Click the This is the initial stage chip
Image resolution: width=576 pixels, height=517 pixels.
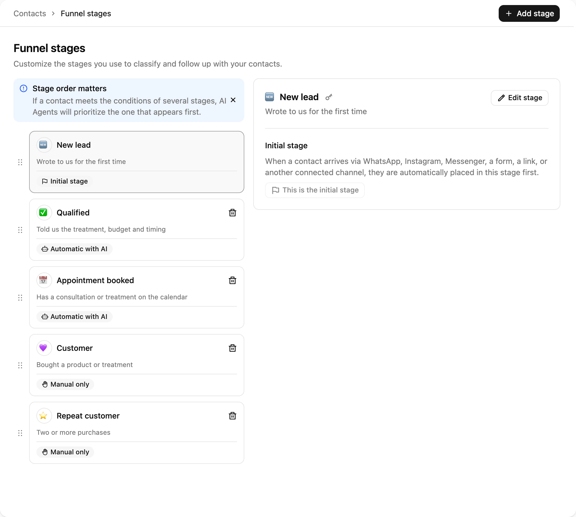(315, 190)
